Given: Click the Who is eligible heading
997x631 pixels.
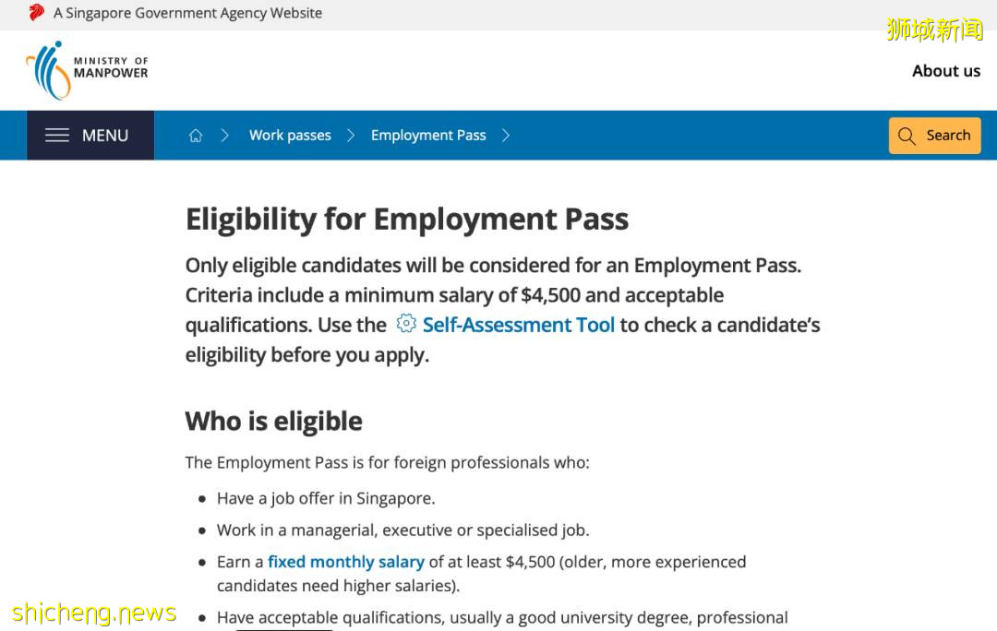Looking at the screenshot, I should click(273, 422).
